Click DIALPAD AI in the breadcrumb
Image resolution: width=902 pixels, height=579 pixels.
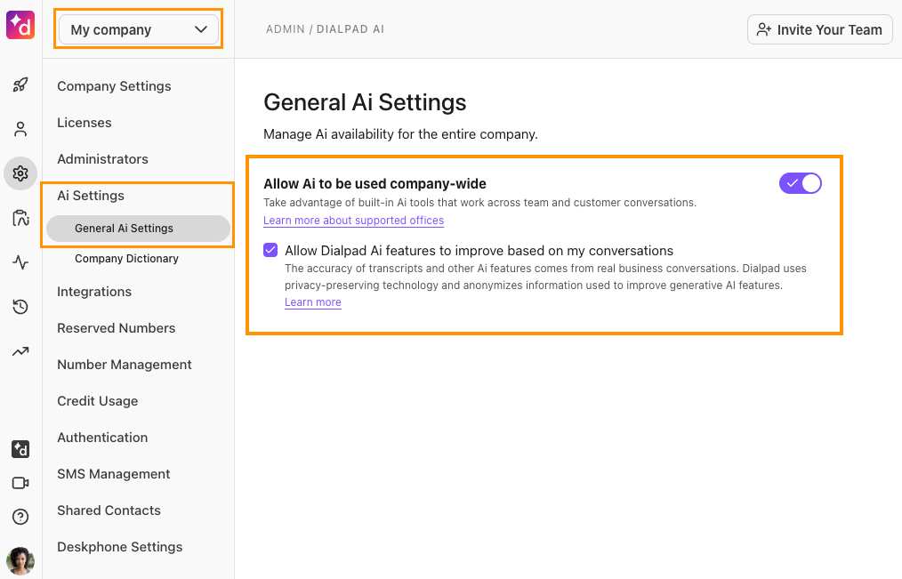350,29
